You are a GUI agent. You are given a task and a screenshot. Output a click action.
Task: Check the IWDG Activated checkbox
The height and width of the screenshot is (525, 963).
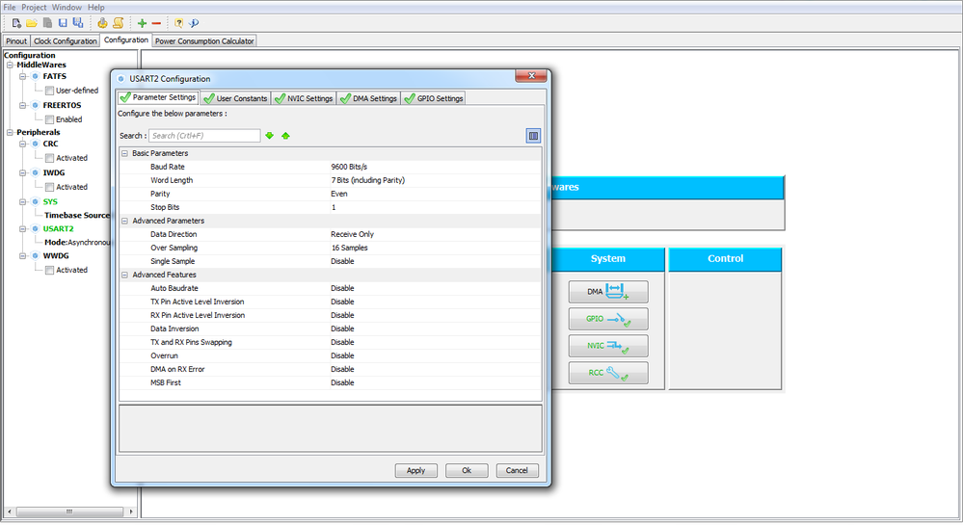[x=50, y=187]
